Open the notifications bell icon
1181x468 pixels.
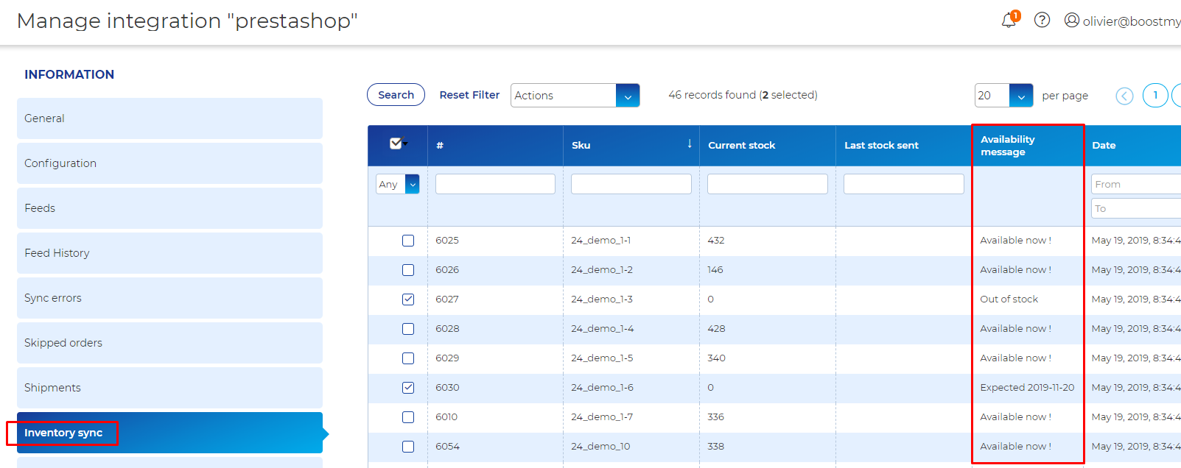point(1009,21)
